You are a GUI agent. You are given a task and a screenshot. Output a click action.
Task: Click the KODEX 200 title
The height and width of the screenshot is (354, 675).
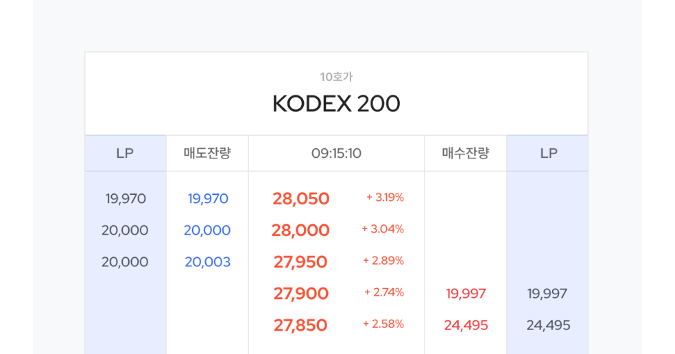point(336,104)
